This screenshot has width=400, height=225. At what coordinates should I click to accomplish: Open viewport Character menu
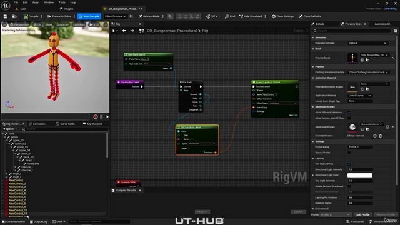click(62, 25)
